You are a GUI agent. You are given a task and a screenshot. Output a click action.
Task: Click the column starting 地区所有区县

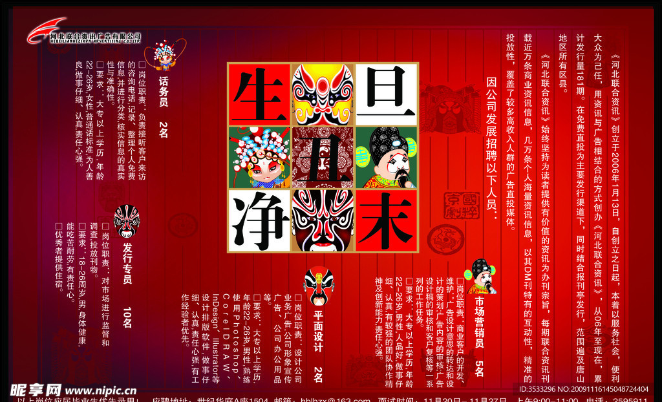click(x=563, y=63)
